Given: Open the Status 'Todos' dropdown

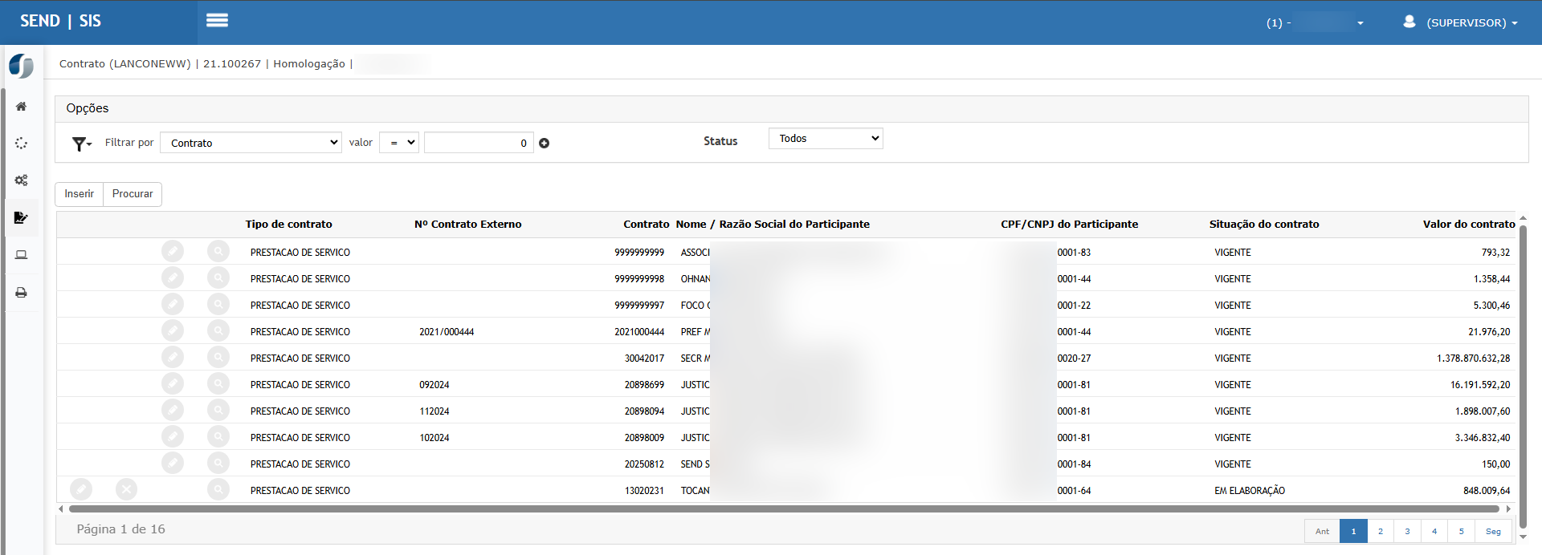Looking at the screenshot, I should 825,139.
